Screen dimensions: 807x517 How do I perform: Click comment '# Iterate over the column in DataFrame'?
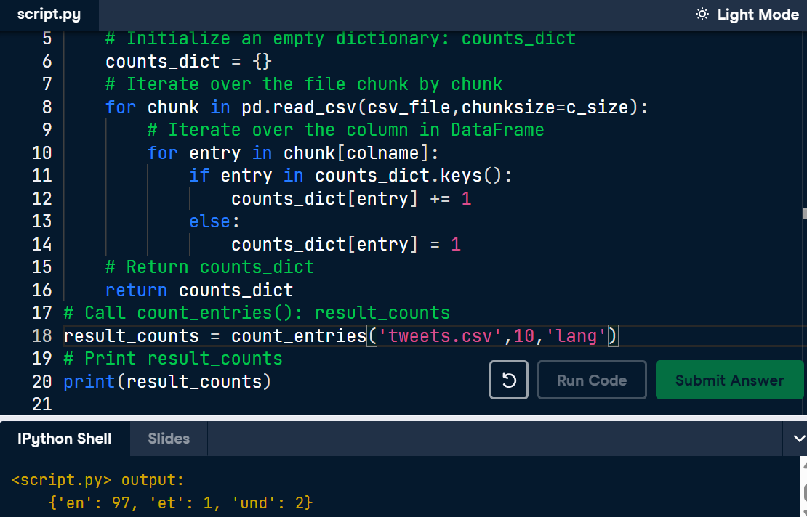(x=346, y=130)
